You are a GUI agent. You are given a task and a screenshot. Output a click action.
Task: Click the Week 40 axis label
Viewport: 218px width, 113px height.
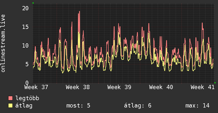tap(161, 87)
